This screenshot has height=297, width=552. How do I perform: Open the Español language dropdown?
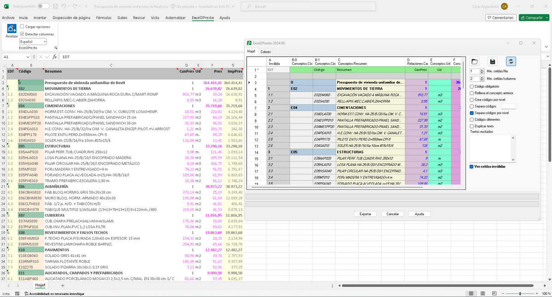34,41
